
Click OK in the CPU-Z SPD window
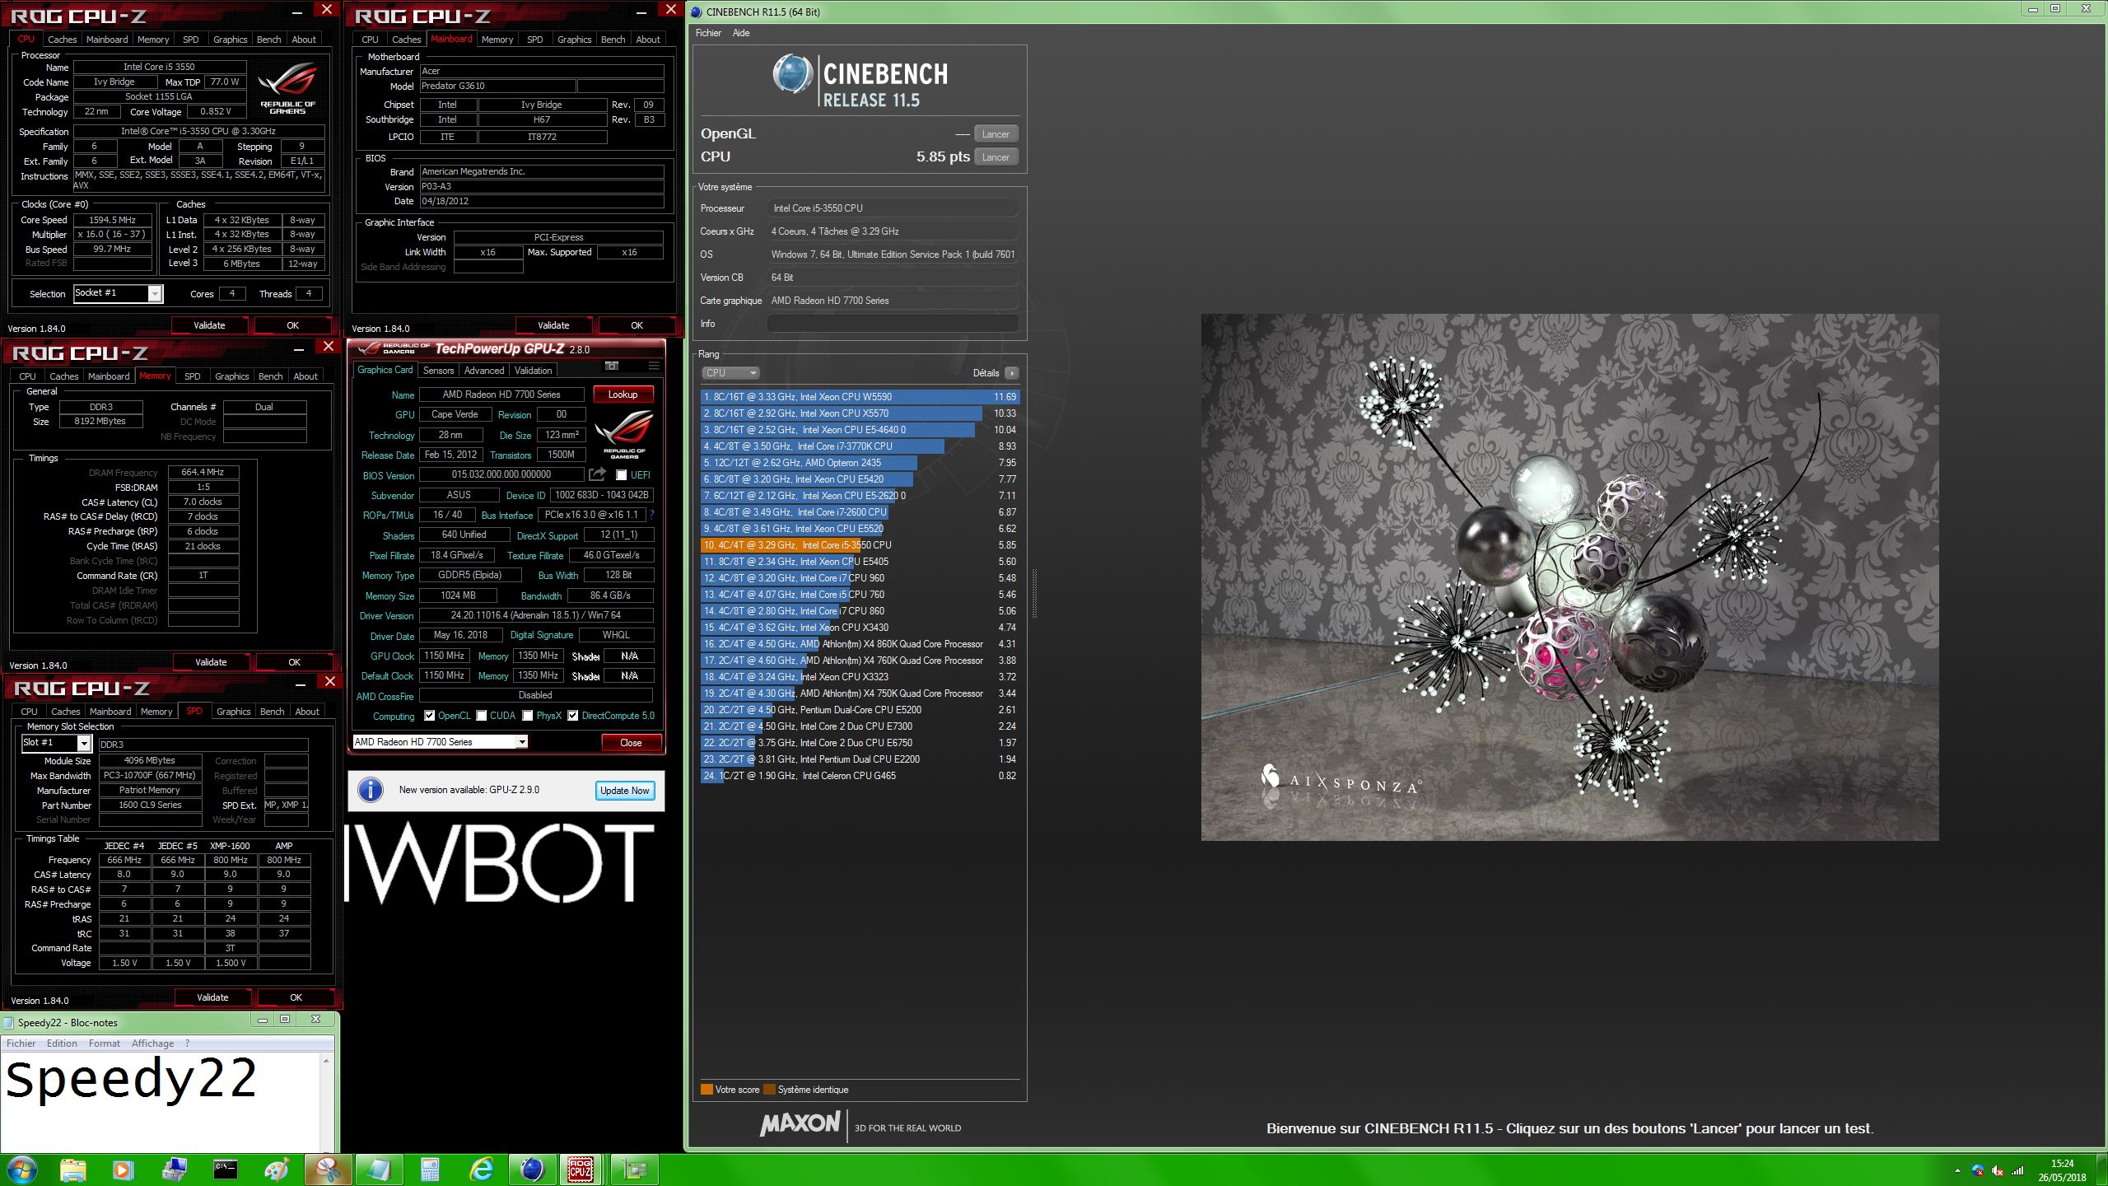(296, 997)
